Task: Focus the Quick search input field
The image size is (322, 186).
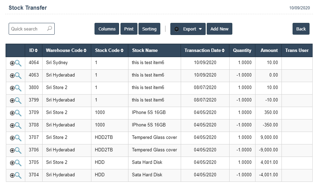Action: [28, 29]
